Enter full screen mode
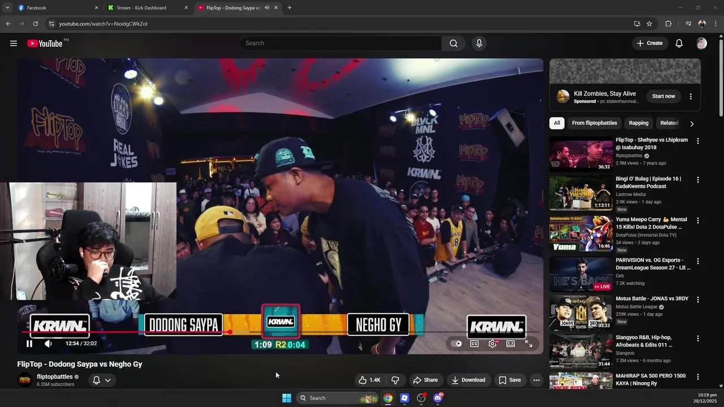The height and width of the screenshot is (407, 724). coord(529,344)
